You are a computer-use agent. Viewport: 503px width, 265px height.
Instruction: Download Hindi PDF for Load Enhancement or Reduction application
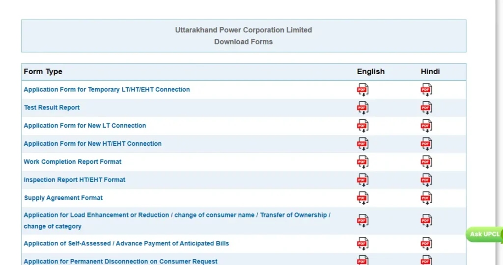[x=426, y=220]
